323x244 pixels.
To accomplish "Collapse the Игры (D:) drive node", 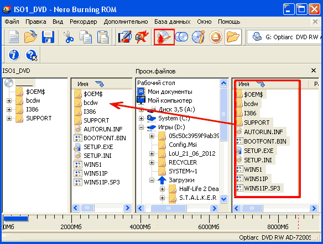I will click(142, 127).
